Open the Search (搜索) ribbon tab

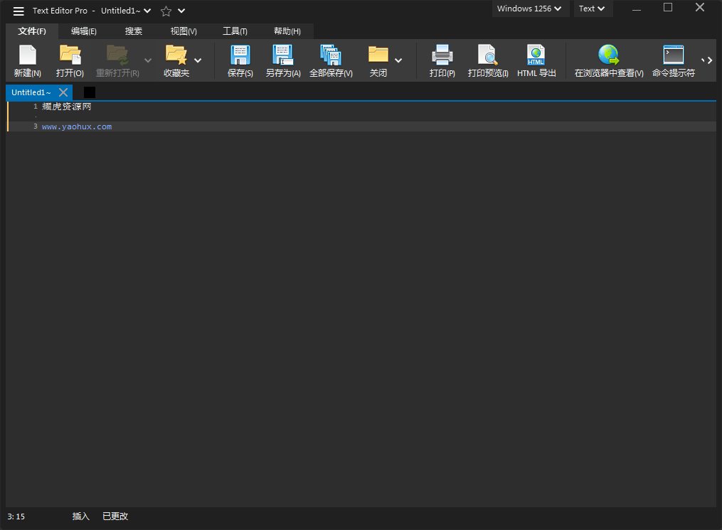pyautogui.click(x=133, y=31)
